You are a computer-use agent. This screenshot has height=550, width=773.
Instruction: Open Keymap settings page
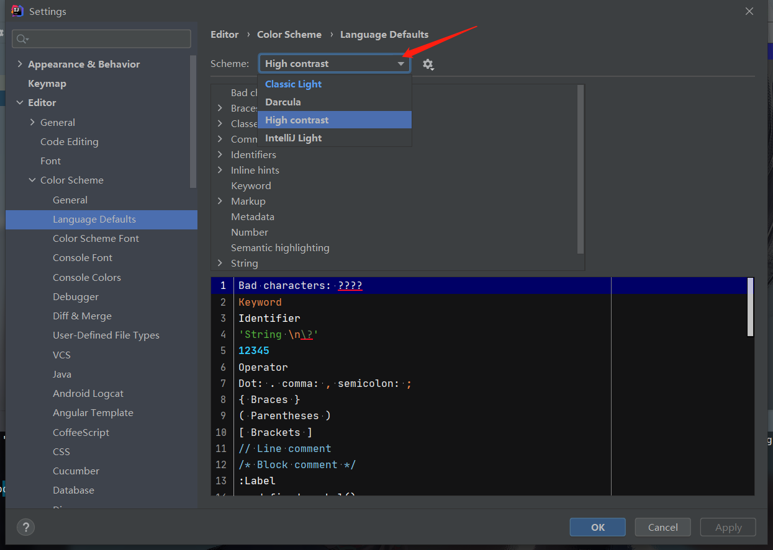point(47,83)
